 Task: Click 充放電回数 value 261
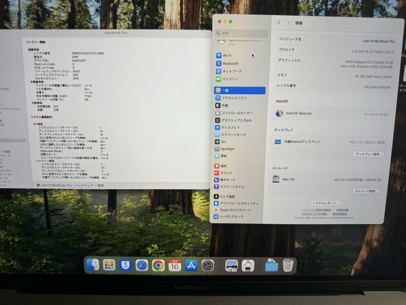(55, 106)
